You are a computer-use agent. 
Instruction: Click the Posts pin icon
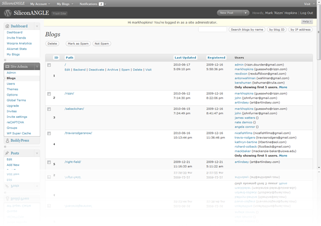(7, 153)
